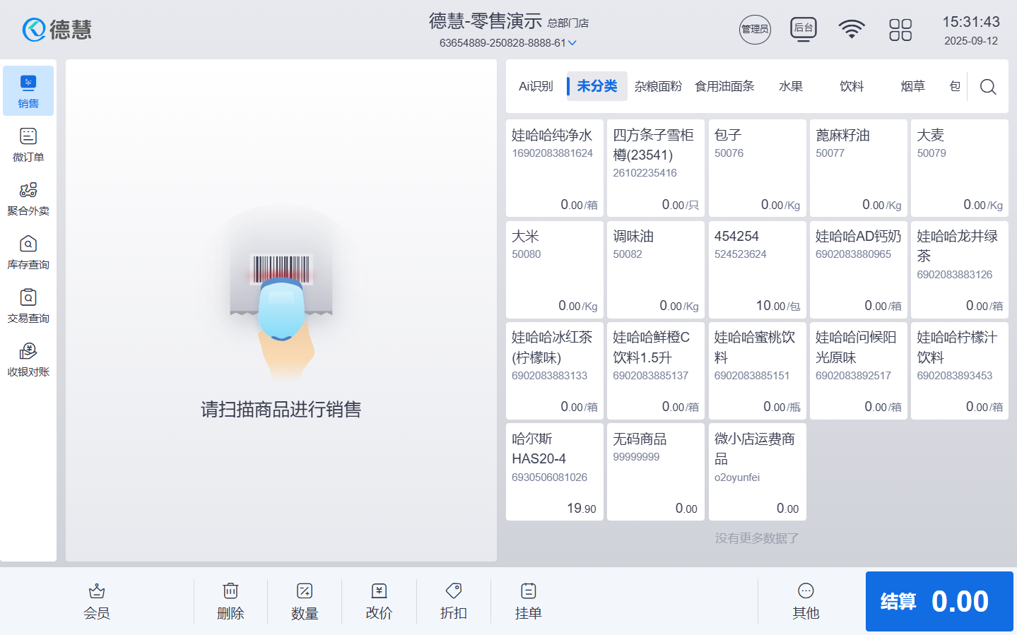Add 无码商品 product card
This screenshot has width=1017, height=635.
(x=656, y=472)
